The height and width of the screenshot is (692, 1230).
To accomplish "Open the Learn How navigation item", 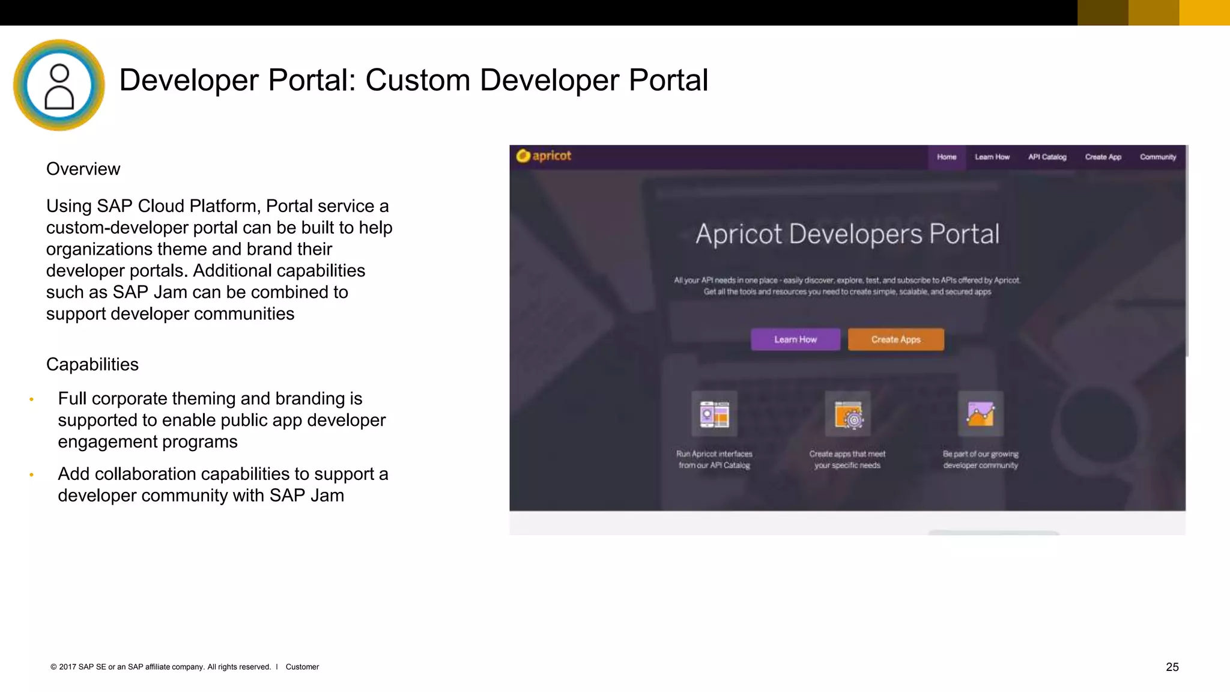I will 992,157.
